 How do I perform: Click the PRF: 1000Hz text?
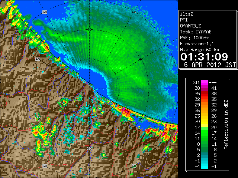(194, 38)
